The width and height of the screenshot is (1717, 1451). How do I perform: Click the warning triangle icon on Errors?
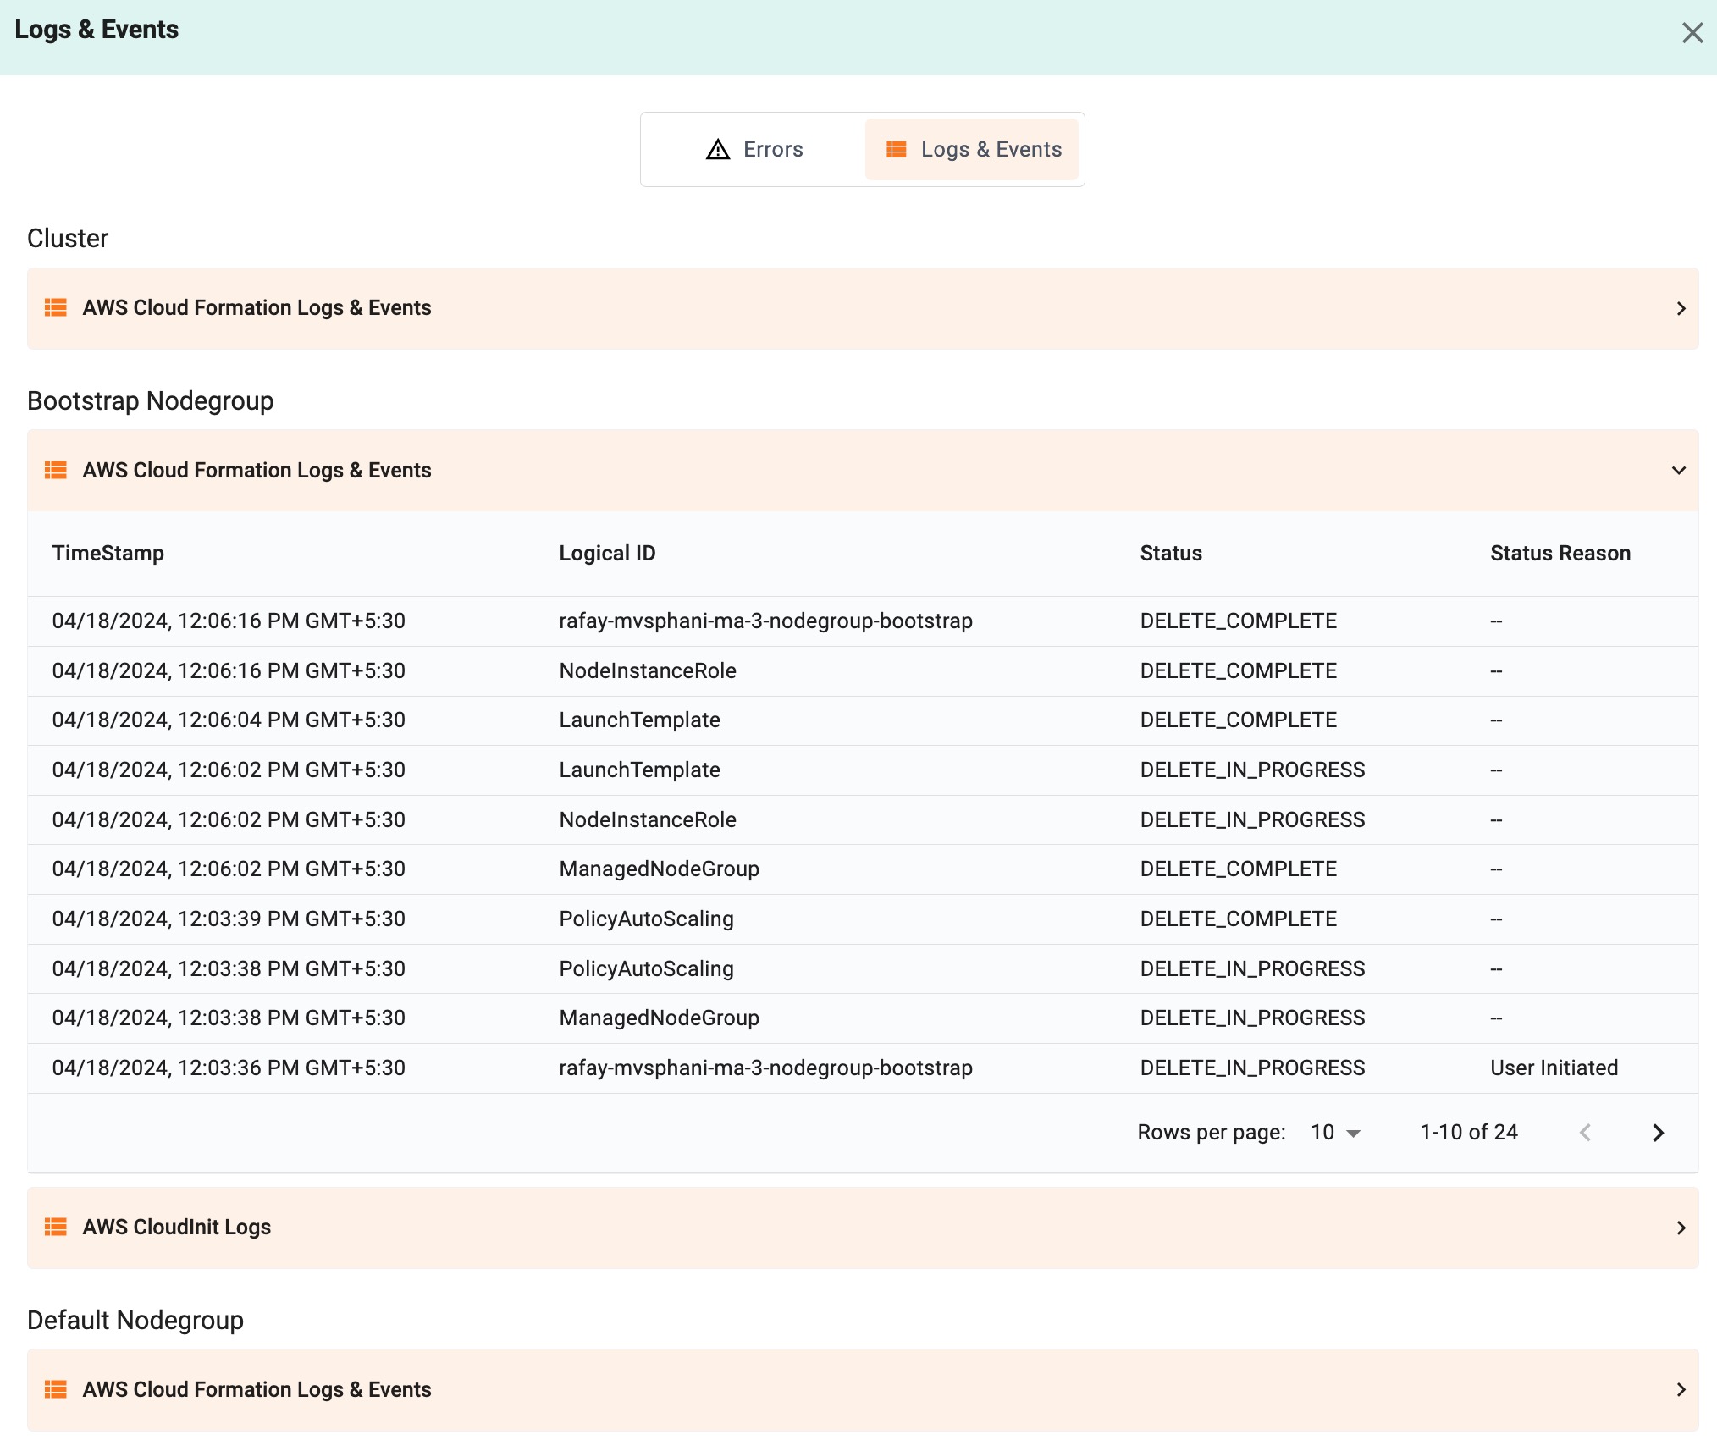pos(718,150)
